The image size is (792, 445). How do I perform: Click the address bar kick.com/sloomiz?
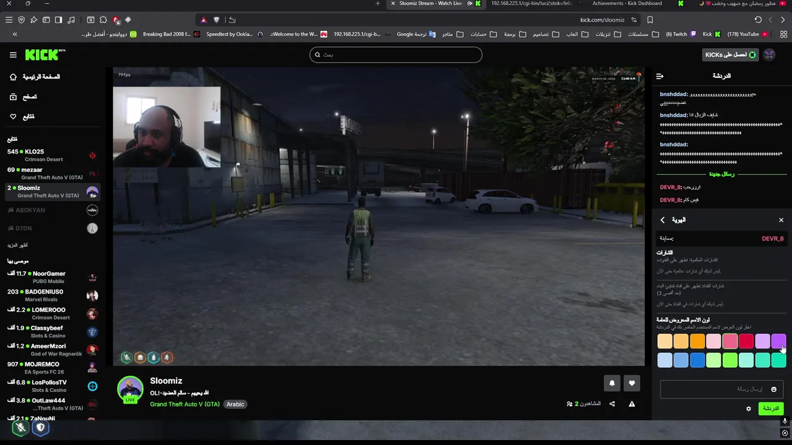(602, 20)
